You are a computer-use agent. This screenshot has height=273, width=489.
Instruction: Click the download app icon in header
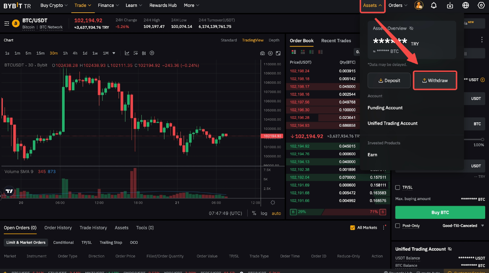pos(450,5)
